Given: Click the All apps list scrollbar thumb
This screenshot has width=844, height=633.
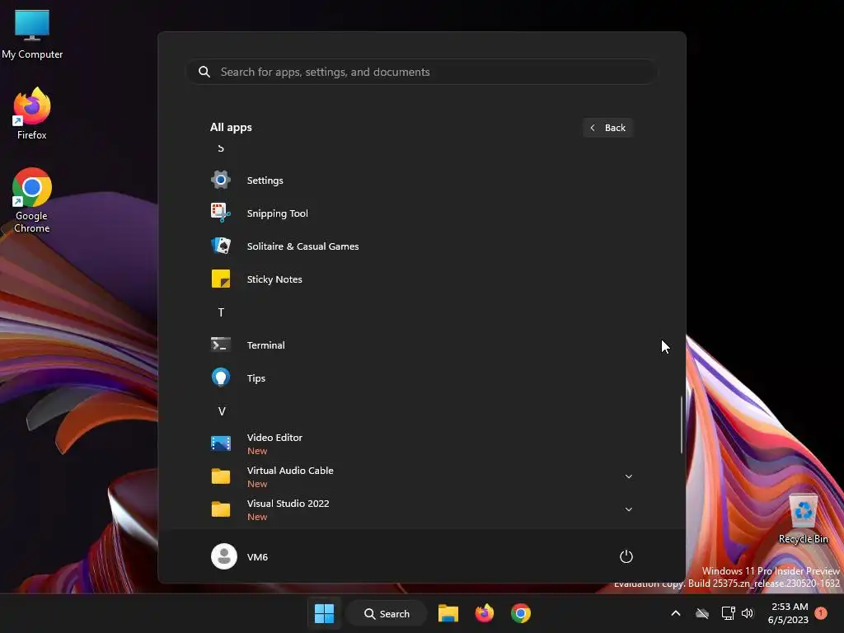Looking at the screenshot, I should coord(682,425).
